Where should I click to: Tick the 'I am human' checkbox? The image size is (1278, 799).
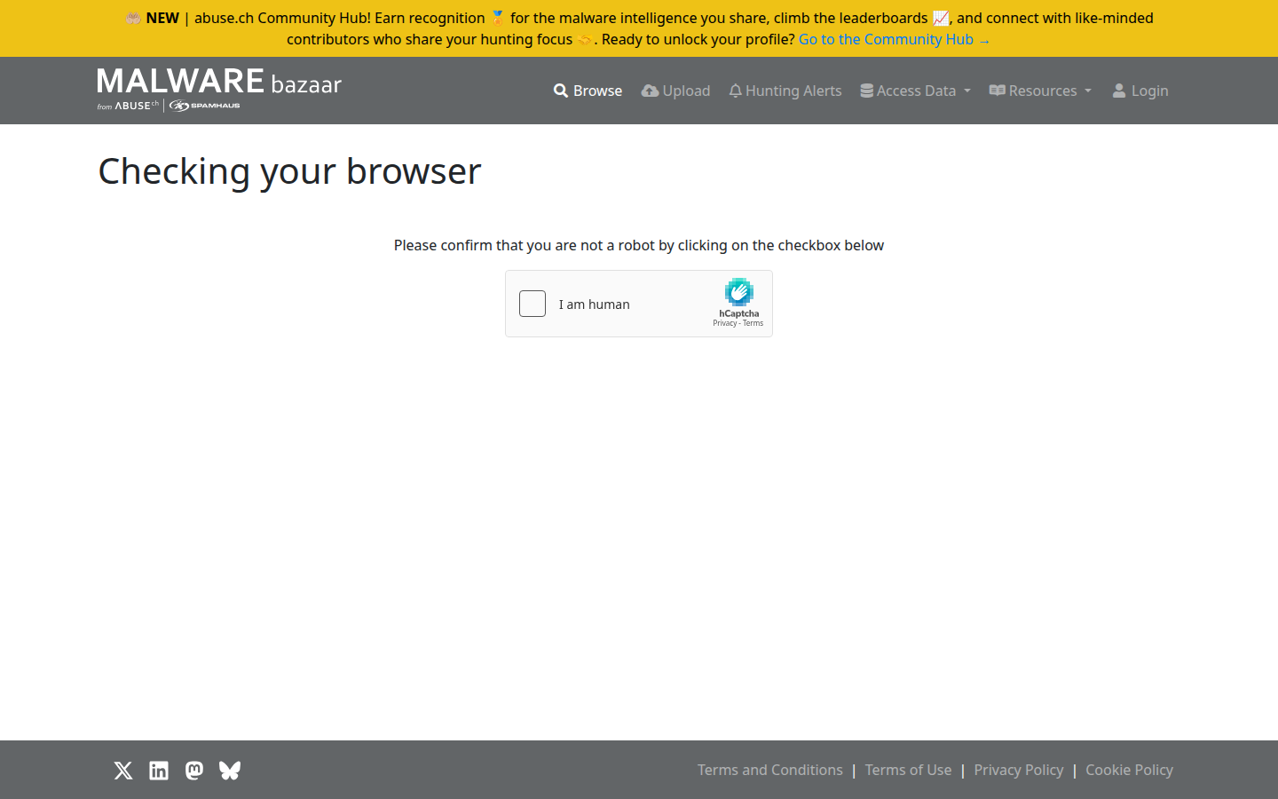[532, 304]
